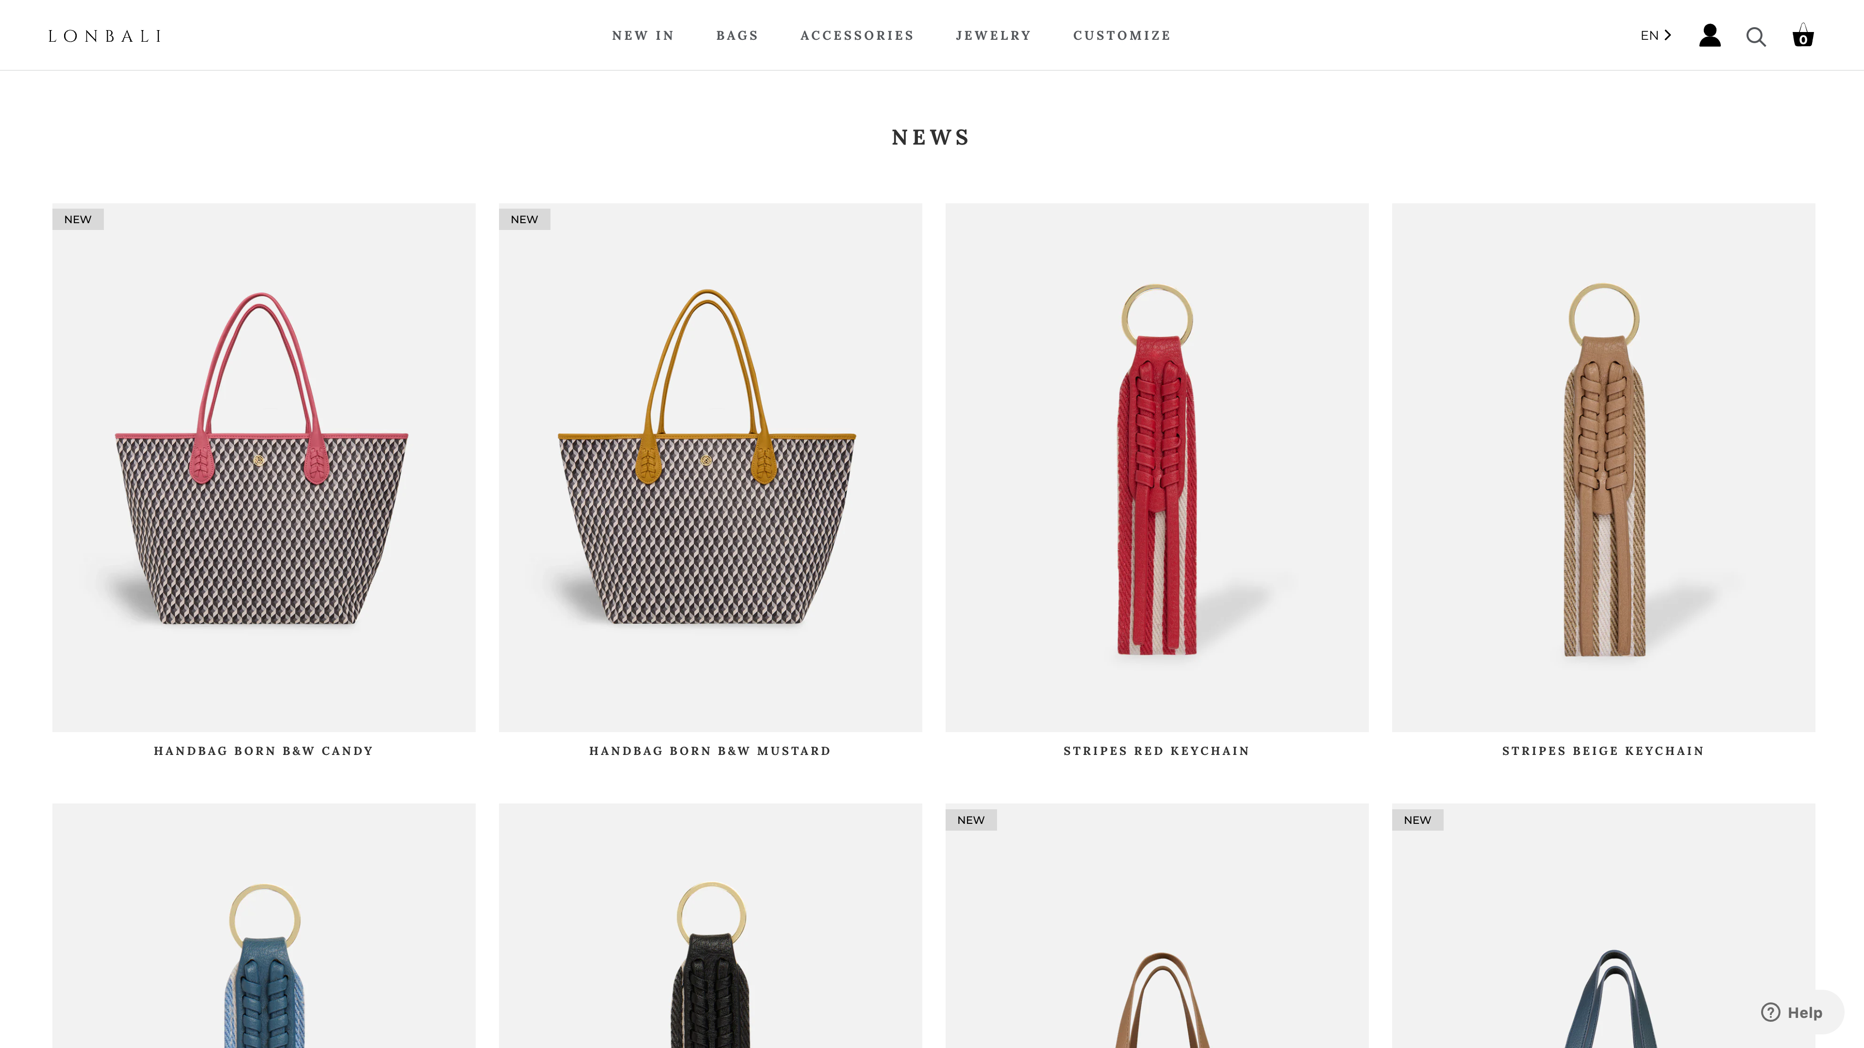Open the user account icon
Viewport: 1864px width, 1048px height.
click(x=1709, y=35)
